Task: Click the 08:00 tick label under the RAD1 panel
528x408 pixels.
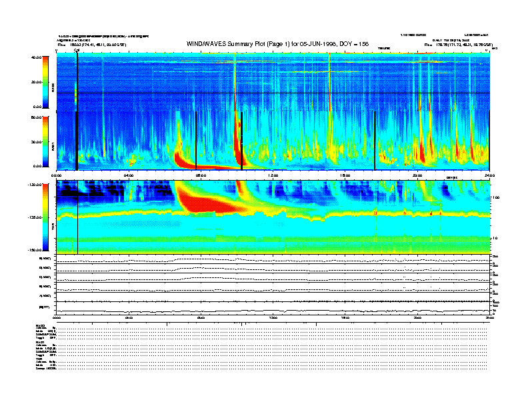Action: pos(201,175)
